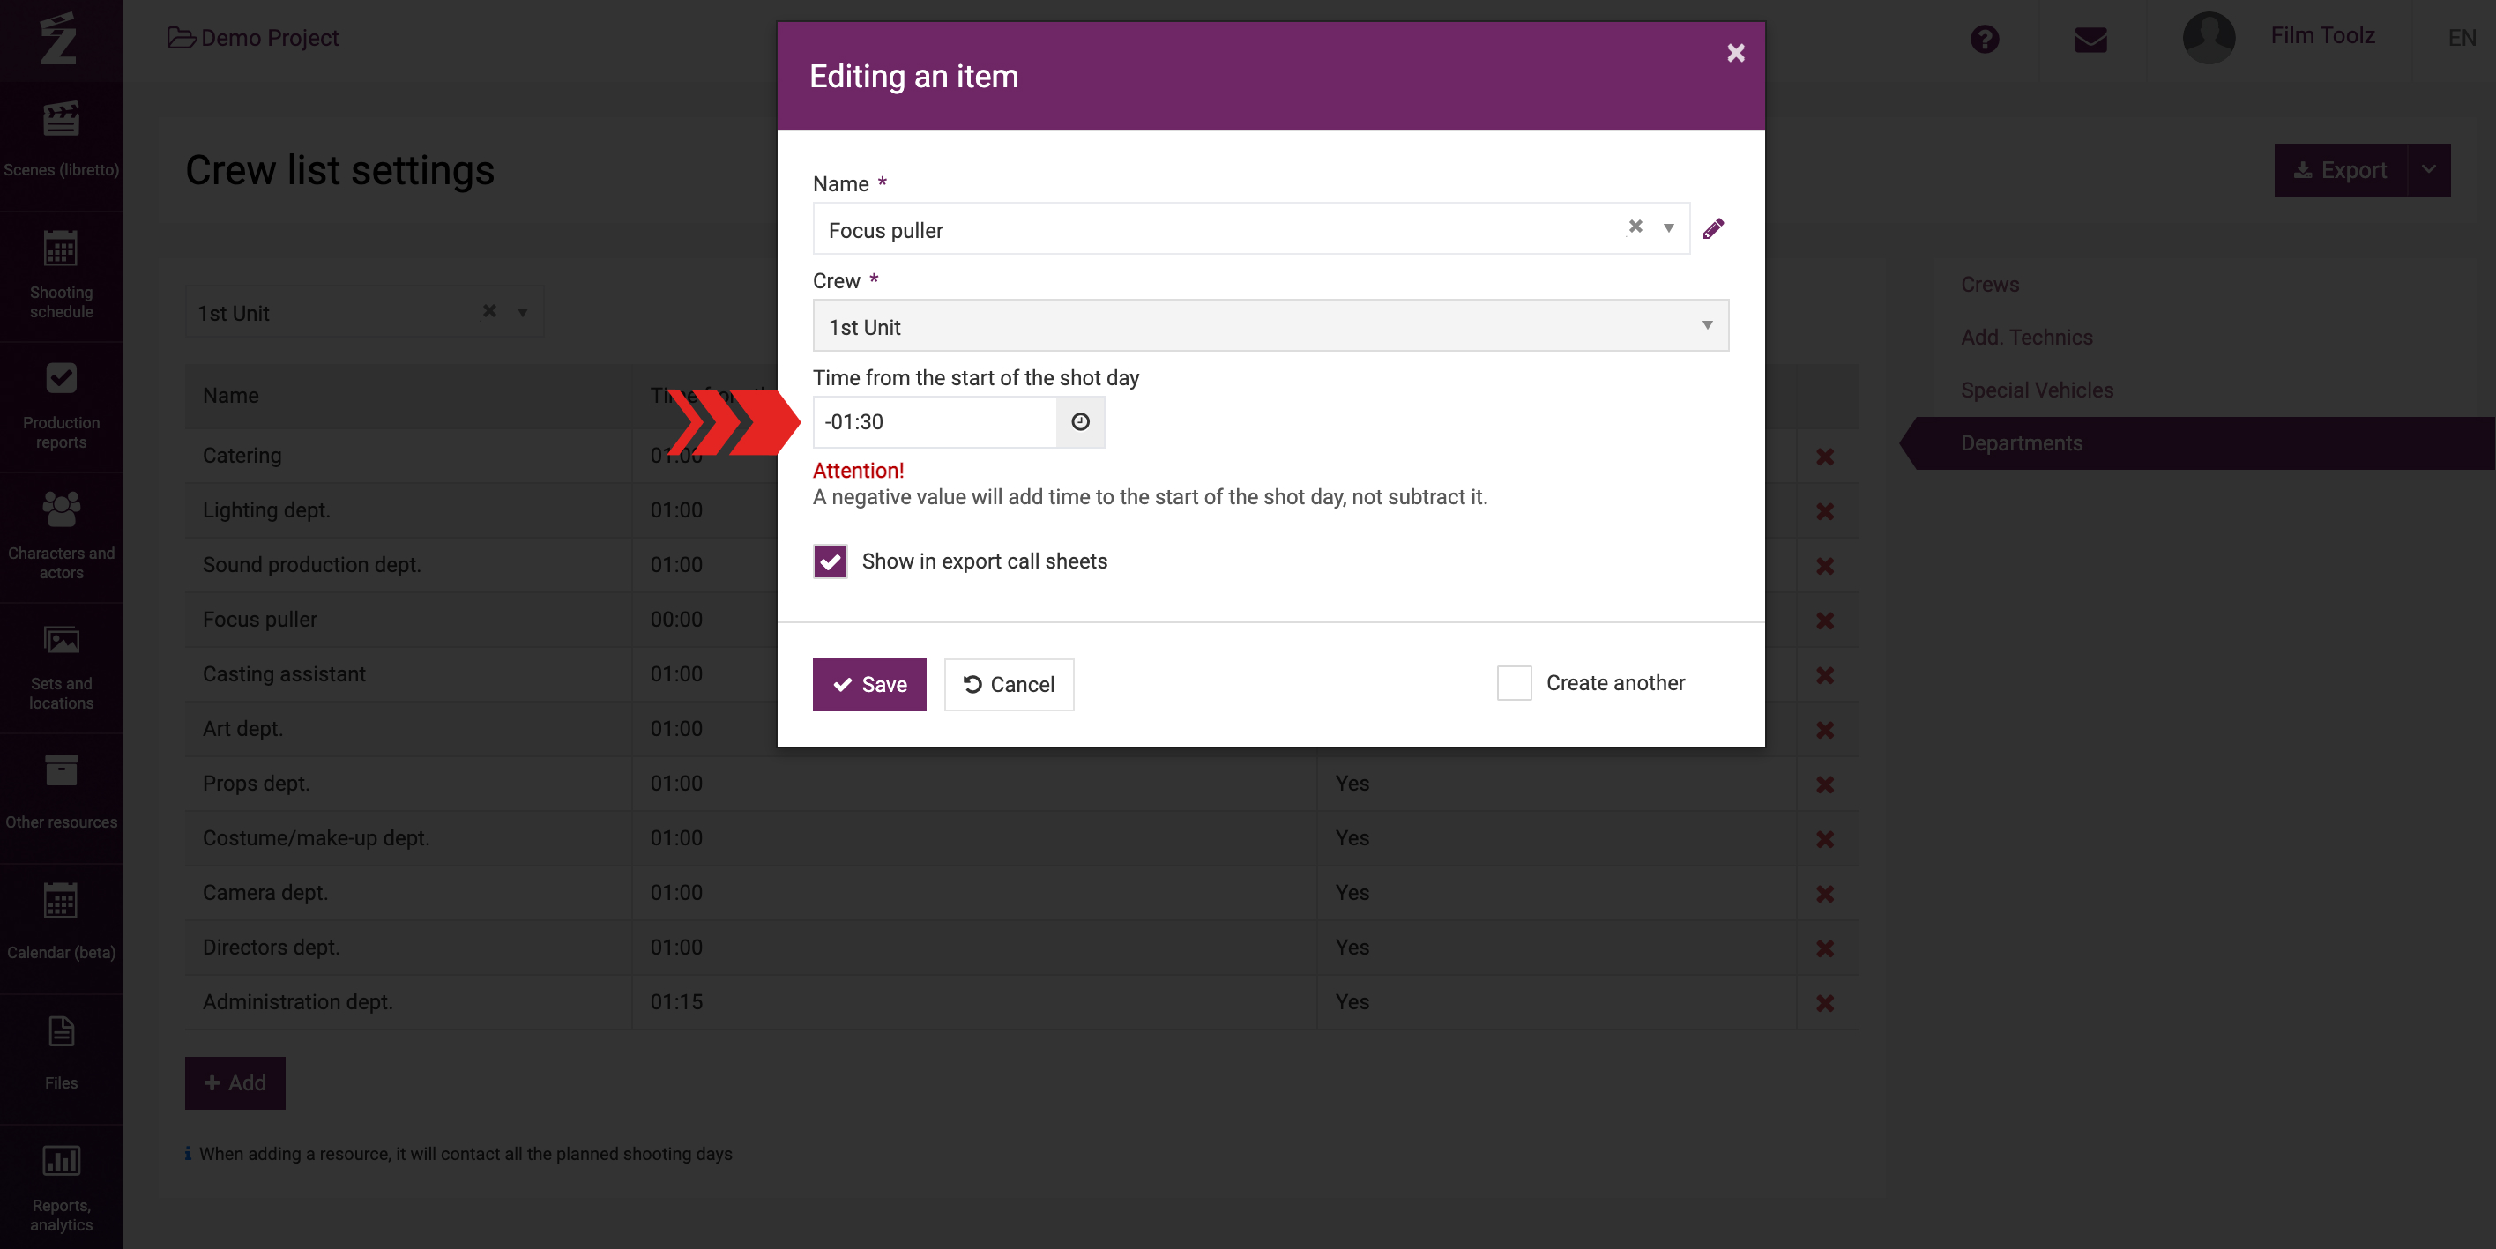Delete the Camera dept. row

(1824, 894)
